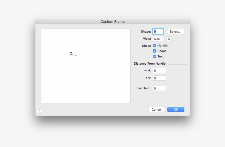The image size is (225, 147).
Task: Click the vertical arrow icon beside V
Action: pos(146,78)
